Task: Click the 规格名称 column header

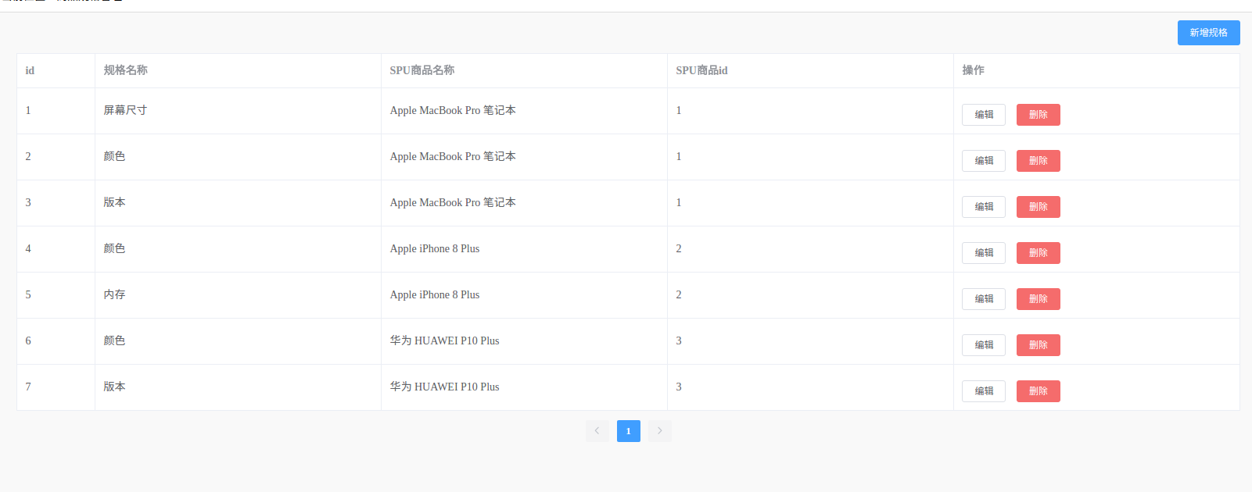Action: (x=239, y=71)
